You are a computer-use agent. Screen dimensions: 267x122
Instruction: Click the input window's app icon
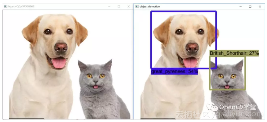6,6
